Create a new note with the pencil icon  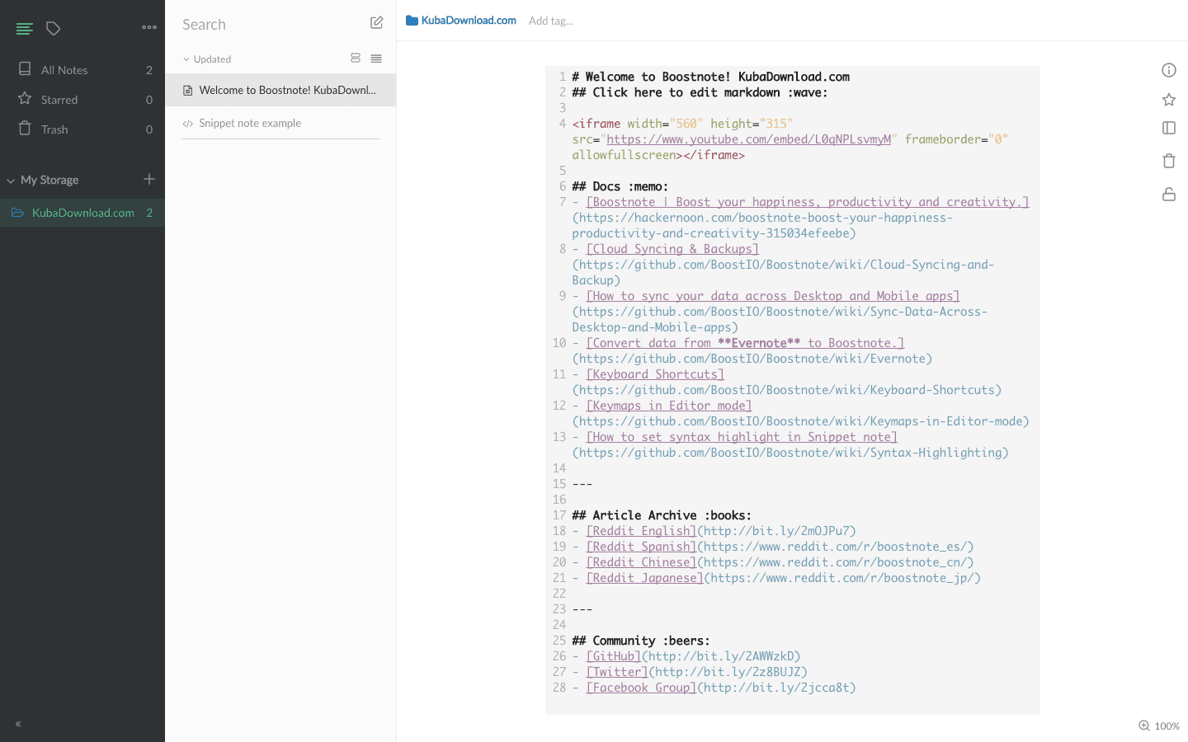[x=377, y=23]
